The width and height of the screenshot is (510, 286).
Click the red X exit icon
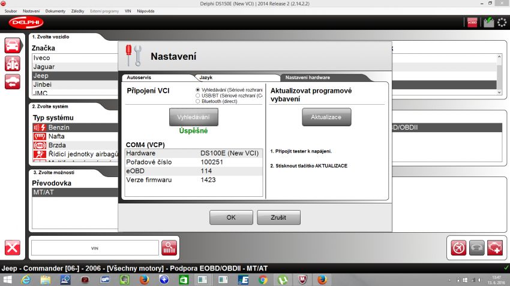[13, 248]
